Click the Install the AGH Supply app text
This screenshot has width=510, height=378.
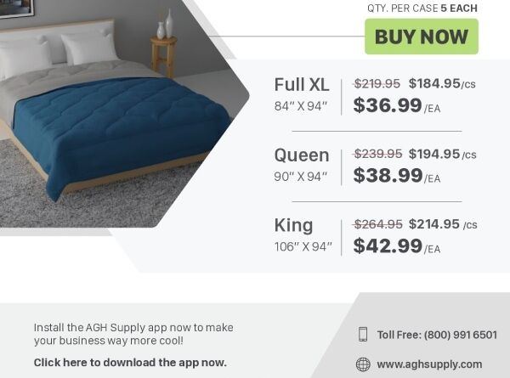tap(133, 334)
